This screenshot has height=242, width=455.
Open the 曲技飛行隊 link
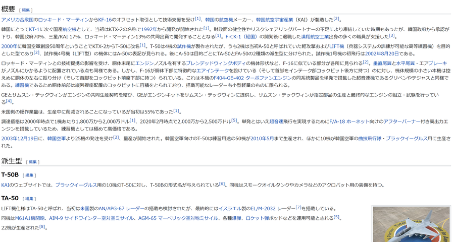(x=370, y=139)
